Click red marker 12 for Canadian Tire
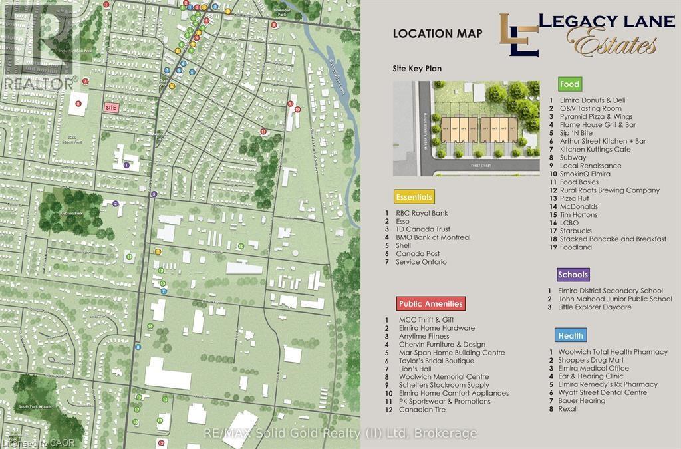 point(161,442)
